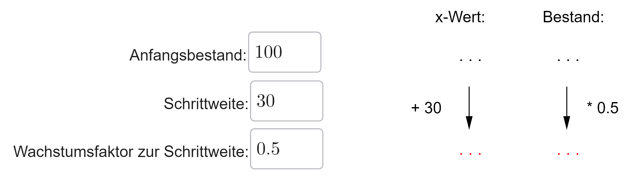
Task: Select the arrowhead tip of the Bestand arrow
Action: click(x=567, y=123)
